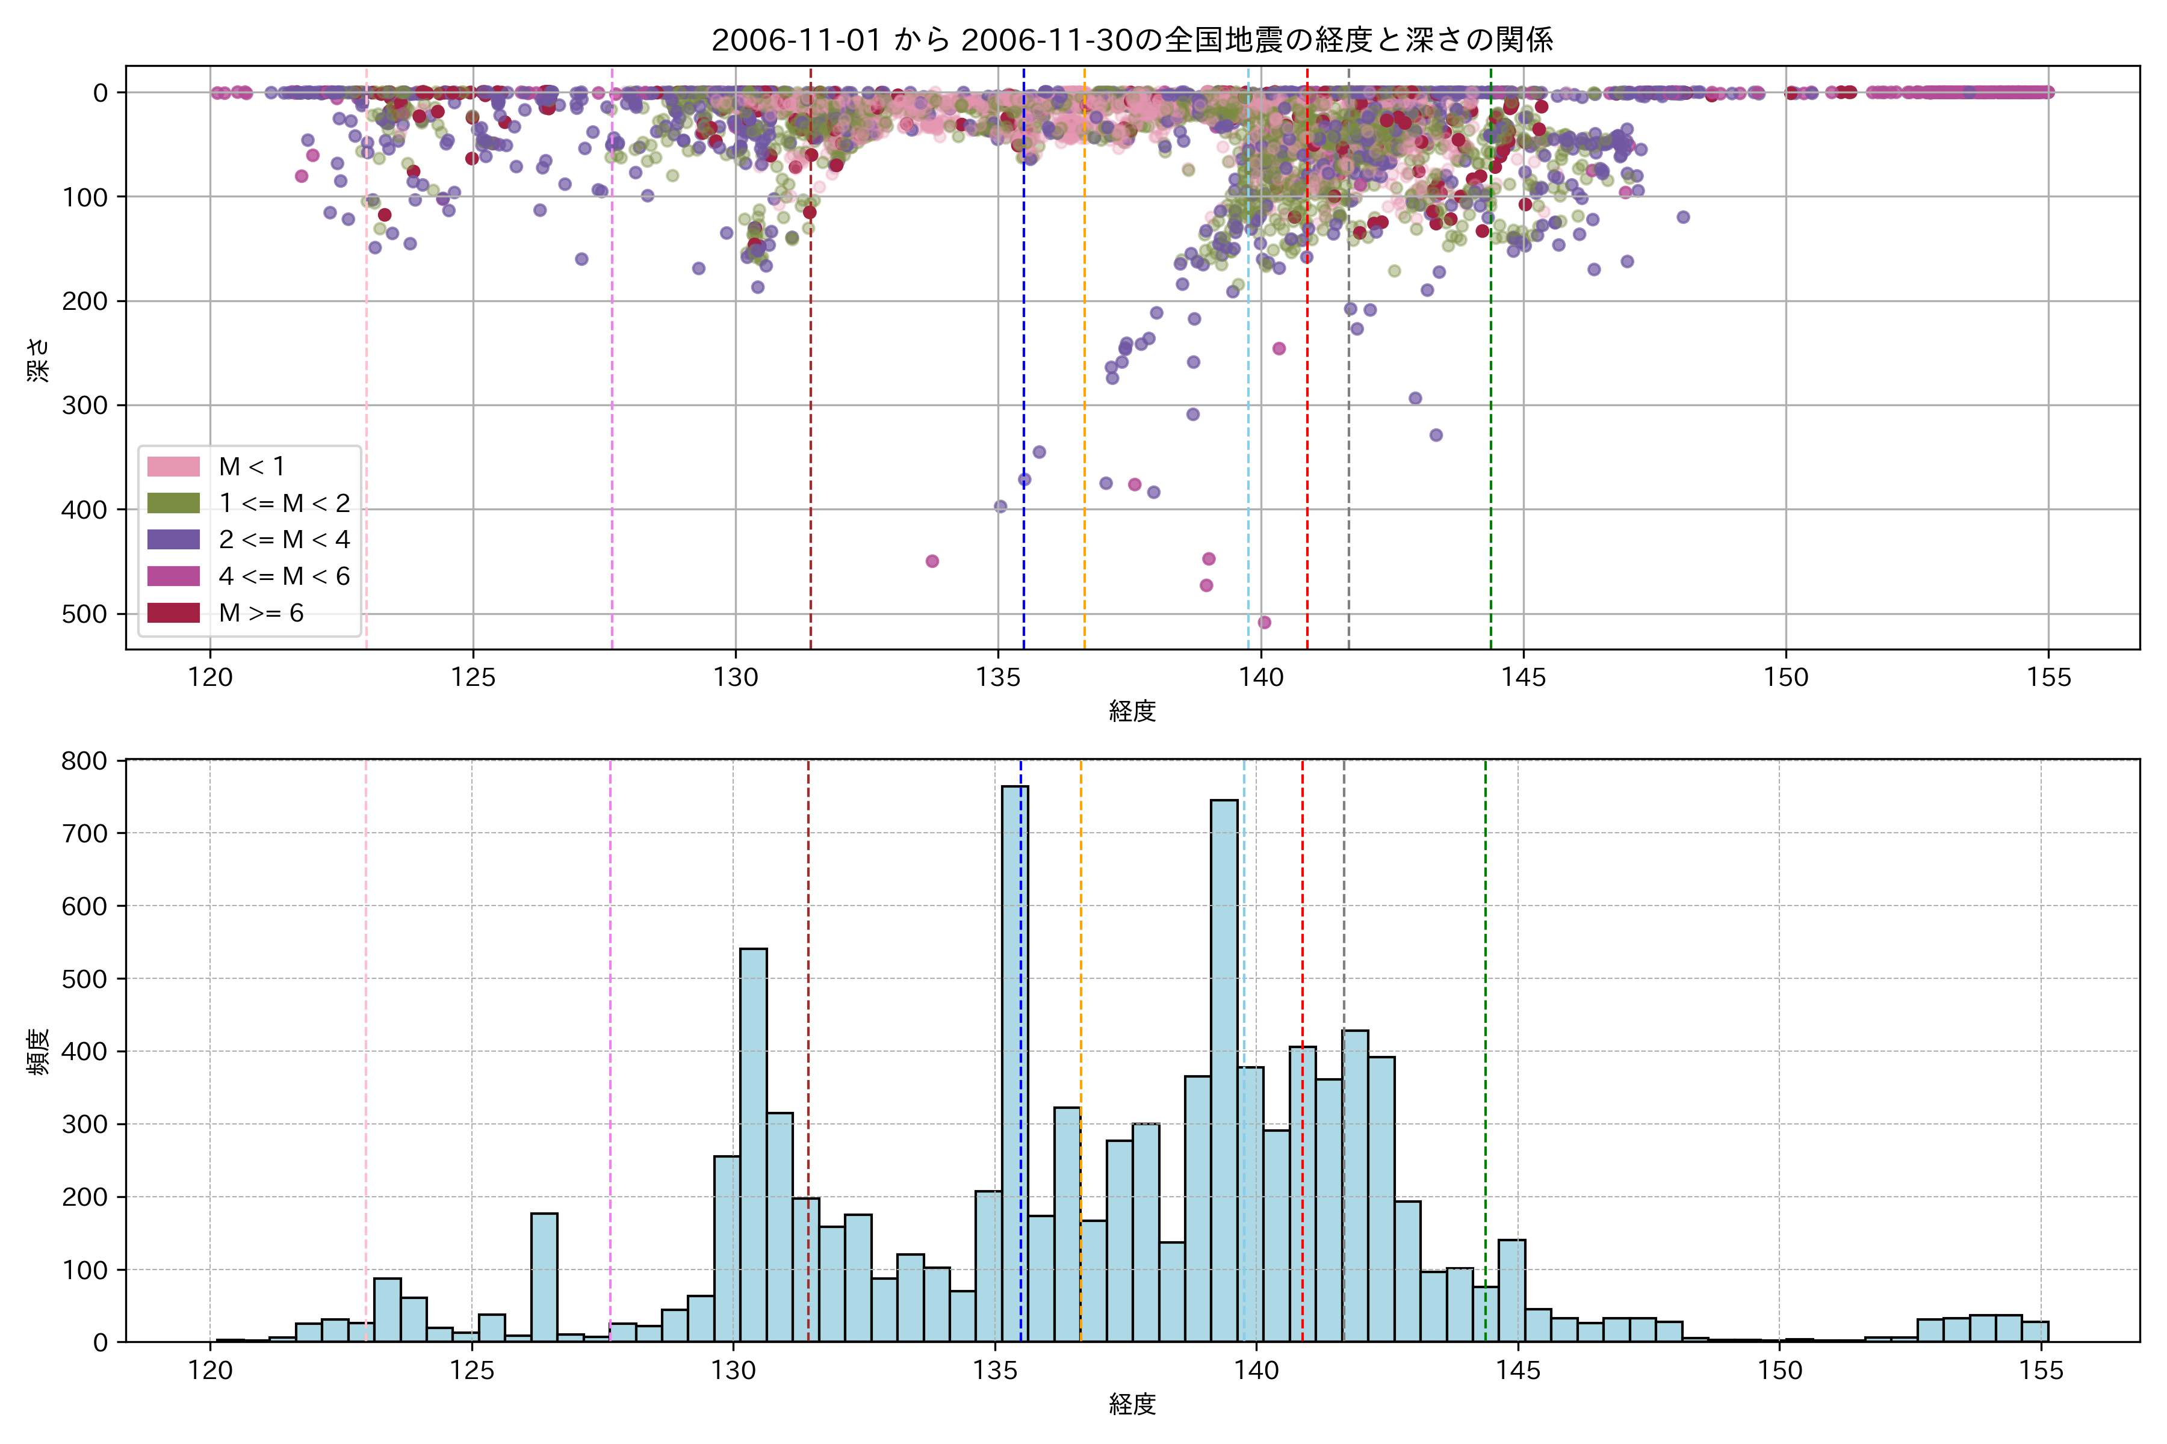Screen dimensions: 2167x1444
Task: Click the 頻度 y-axis label
Action: (38, 1052)
